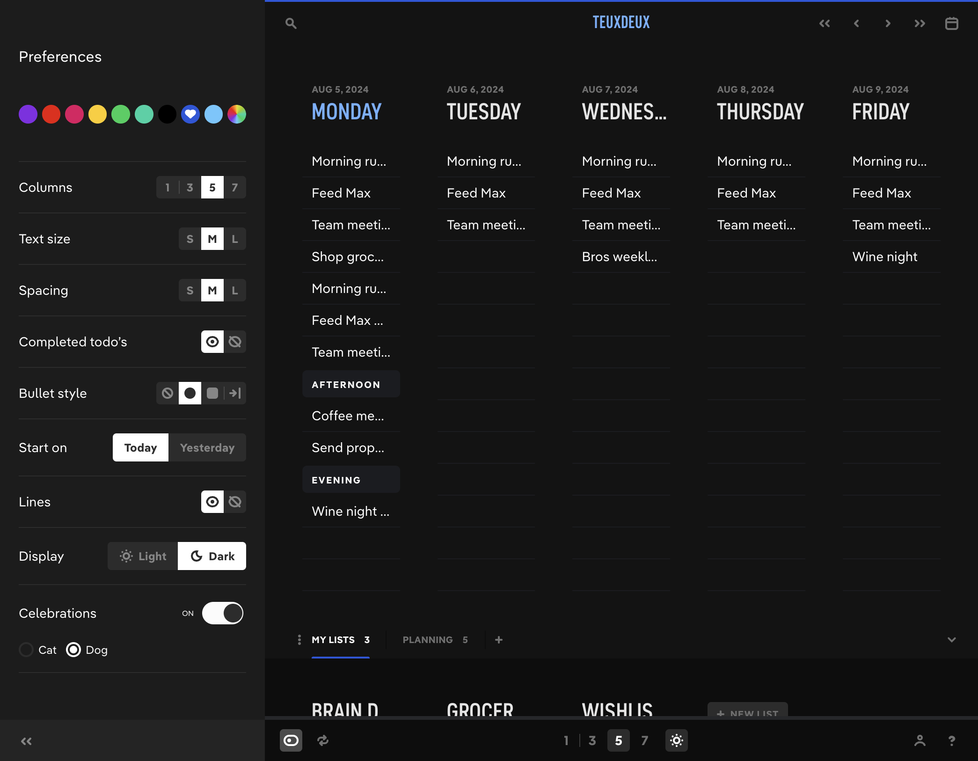The width and height of the screenshot is (978, 761).
Task: Collapse the lists section chevron
Action: [x=951, y=640]
